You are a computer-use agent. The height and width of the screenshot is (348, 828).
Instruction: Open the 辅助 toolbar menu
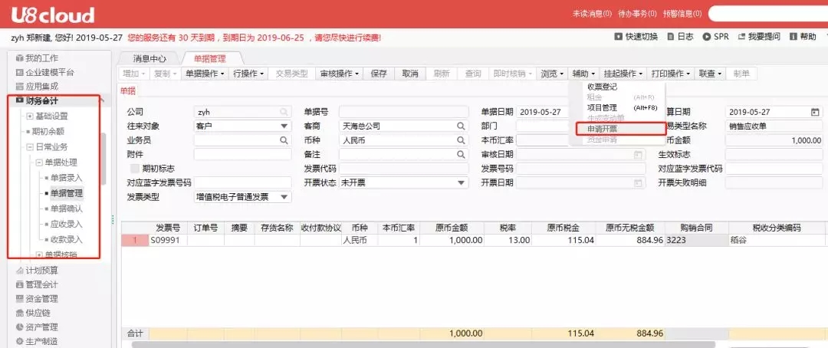(x=584, y=74)
